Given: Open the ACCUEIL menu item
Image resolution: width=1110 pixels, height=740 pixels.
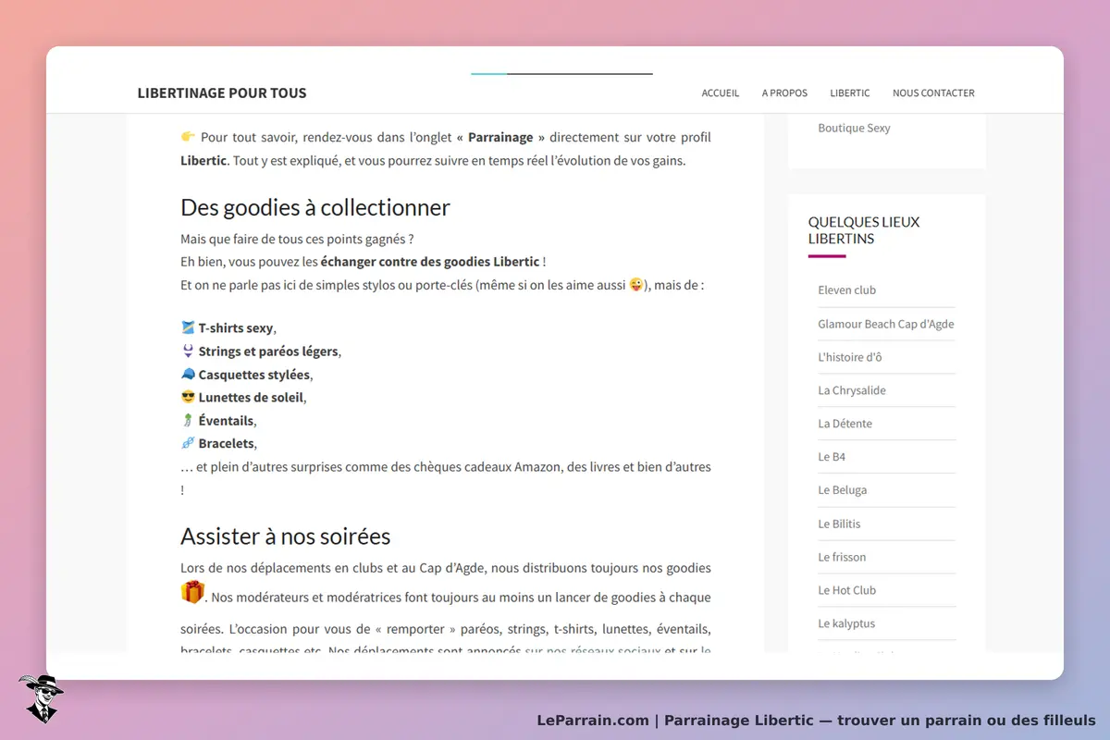Looking at the screenshot, I should point(721,93).
